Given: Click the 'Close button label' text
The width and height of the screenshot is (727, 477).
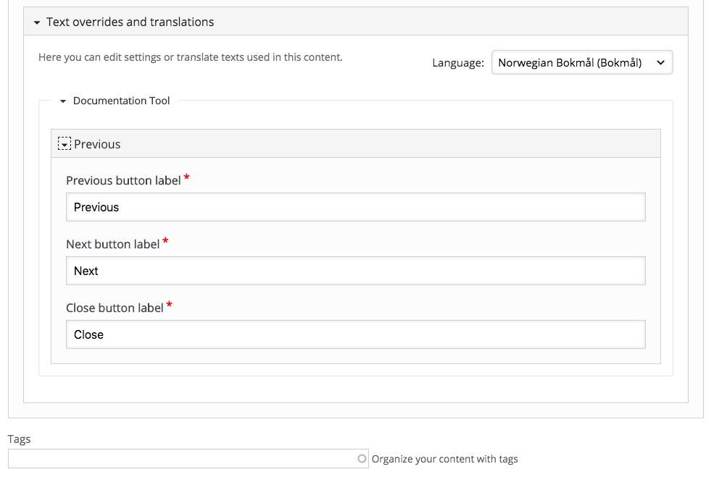Looking at the screenshot, I should click(x=115, y=308).
